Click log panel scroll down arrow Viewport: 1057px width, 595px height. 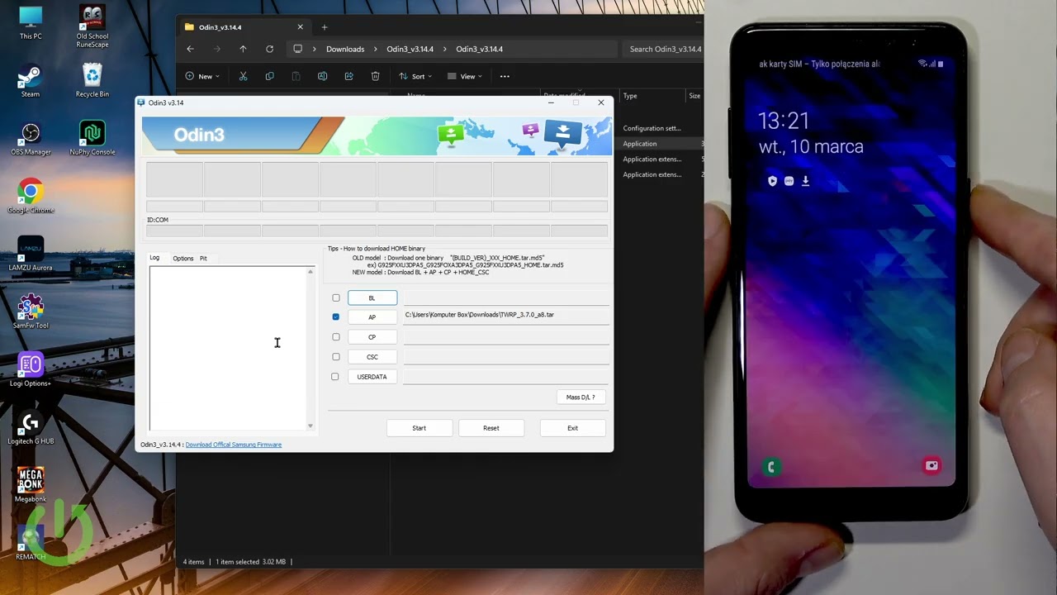(310, 426)
